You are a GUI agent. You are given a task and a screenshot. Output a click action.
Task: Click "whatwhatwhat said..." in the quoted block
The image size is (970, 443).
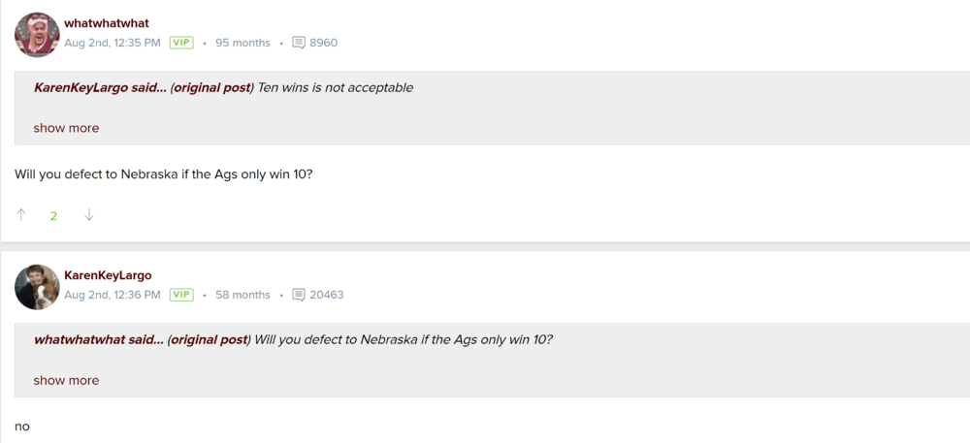pyautogui.click(x=98, y=339)
